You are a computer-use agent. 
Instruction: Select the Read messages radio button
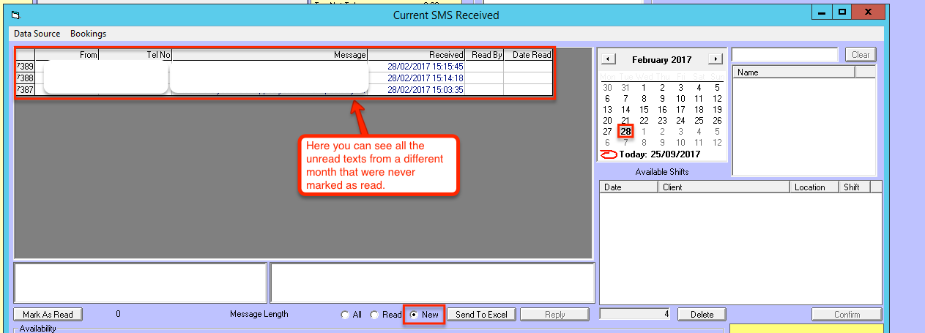coord(375,315)
